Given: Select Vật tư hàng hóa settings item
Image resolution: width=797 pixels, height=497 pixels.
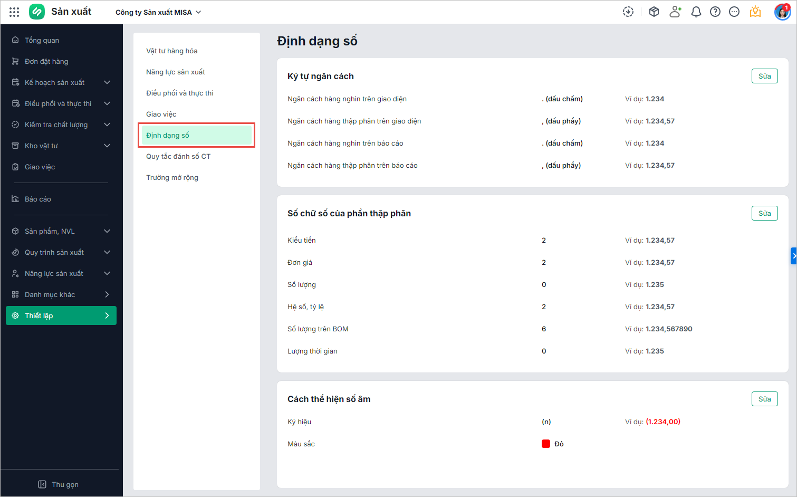Looking at the screenshot, I should (172, 51).
